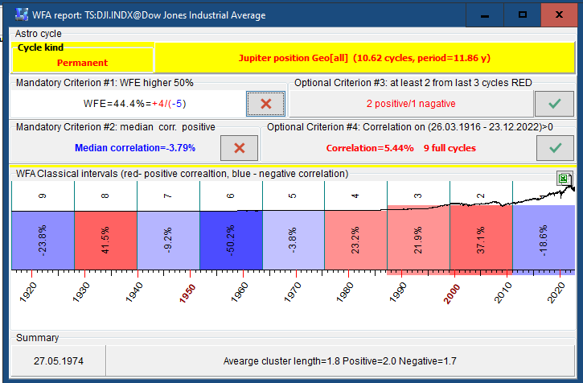The width and height of the screenshot is (583, 383).
Task: Click the Mandatory Criterion #1 heading
Action: pyautogui.click(x=105, y=83)
